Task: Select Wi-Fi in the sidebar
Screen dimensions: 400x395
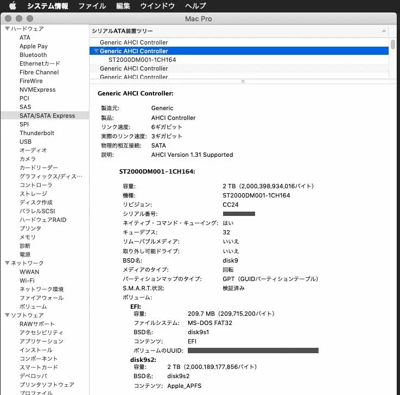Action: point(27,281)
